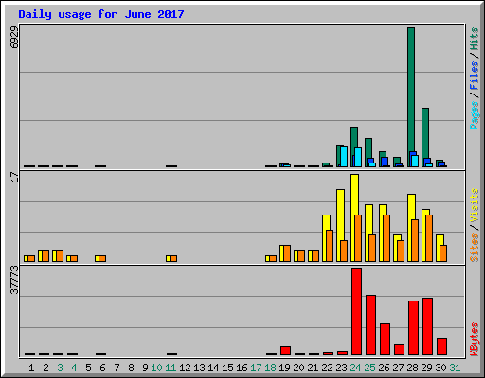The height and width of the screenshot is (378, 485).
Task: Click day label 28 on x-axis
Action: pyautogui.click(x=412, y=368)
